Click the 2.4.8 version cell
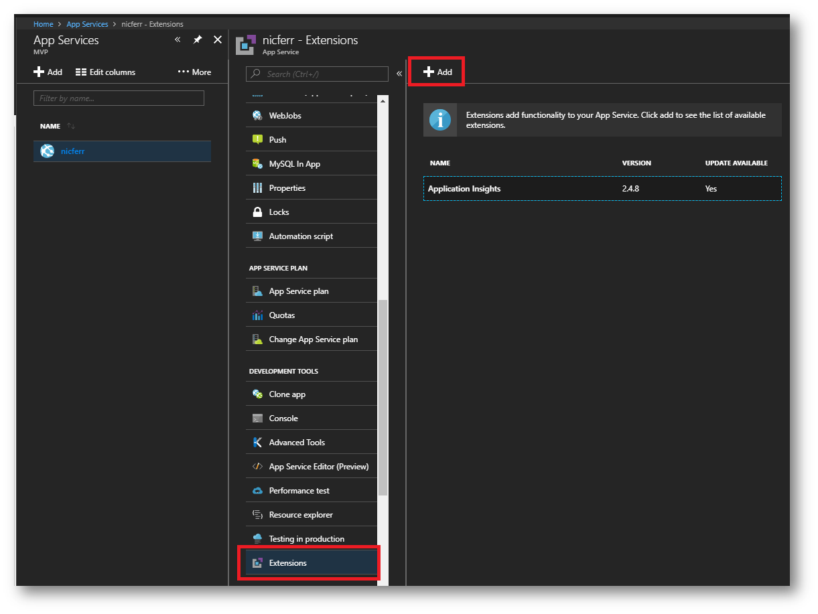Image resolution: width=818 pixels, height=614 pixels. (630, 189)
